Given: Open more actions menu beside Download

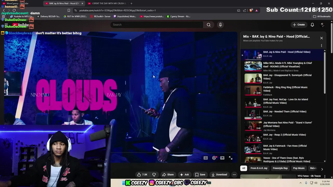Looking at the screenshot, I should coord(234,175).
